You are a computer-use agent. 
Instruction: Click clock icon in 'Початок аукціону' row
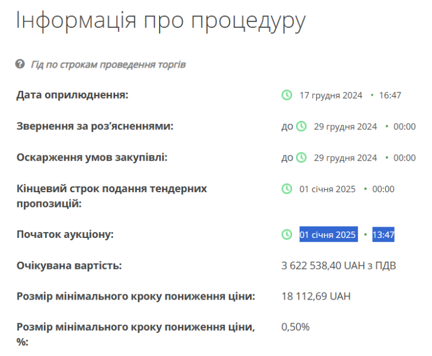[x=287, y=235]
